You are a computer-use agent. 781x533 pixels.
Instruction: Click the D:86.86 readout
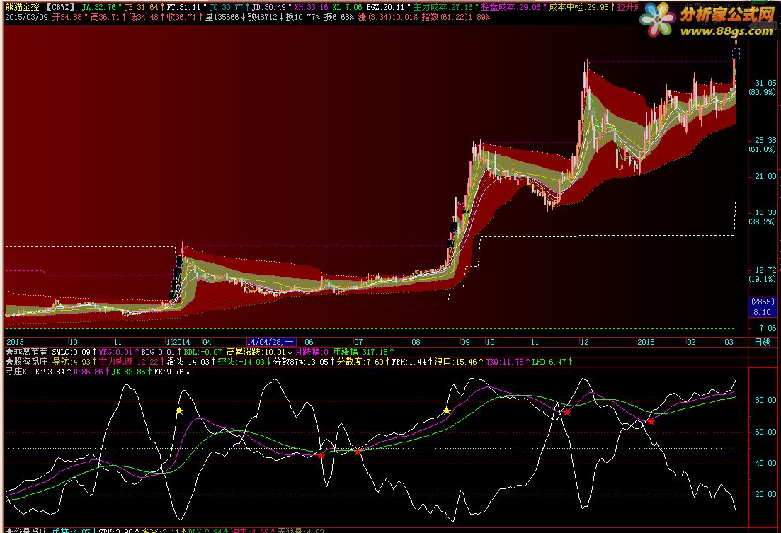[x=89, y=372]
